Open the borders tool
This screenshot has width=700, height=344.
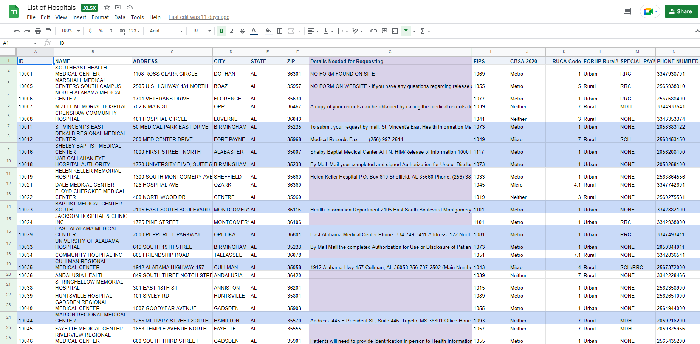coord(280,31)
